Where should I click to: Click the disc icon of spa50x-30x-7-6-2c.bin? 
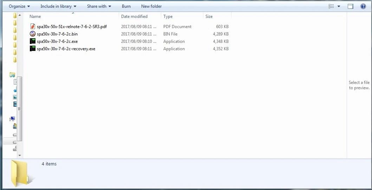tap(33, 34)
